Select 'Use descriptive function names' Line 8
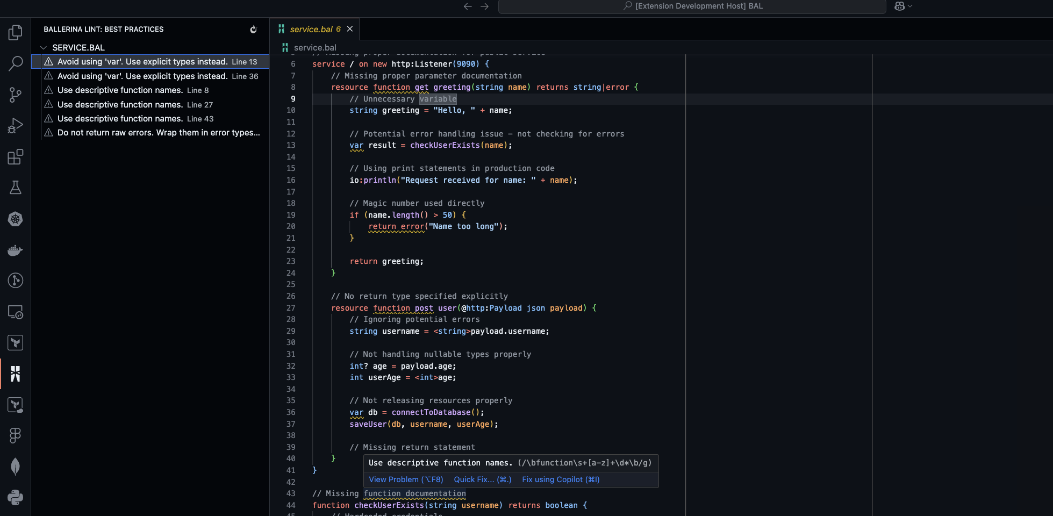Screen dimensions: 1053x516 point(150,90)
